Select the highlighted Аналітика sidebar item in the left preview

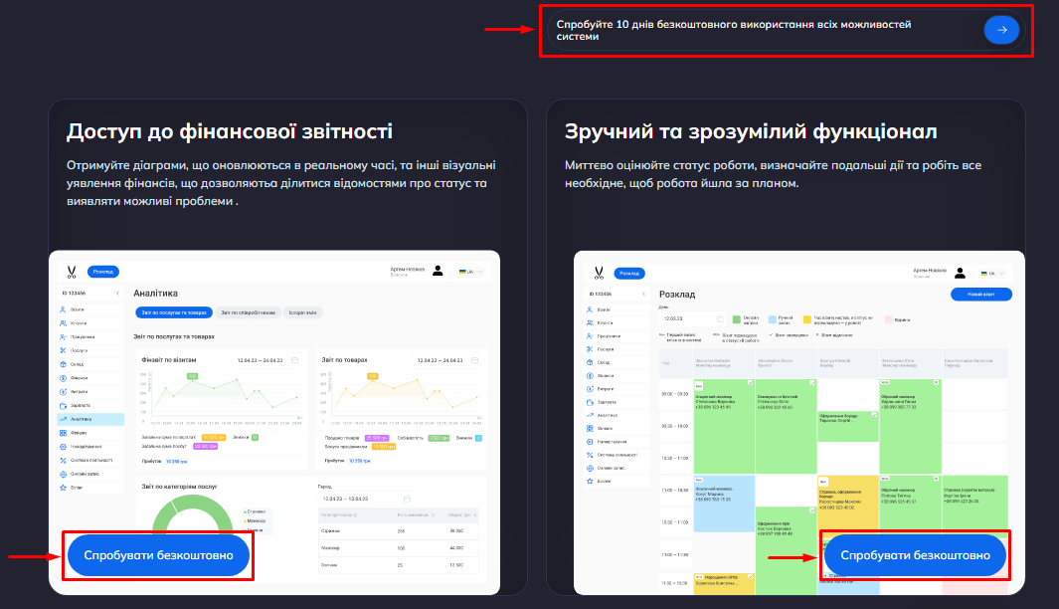point(89,419)
